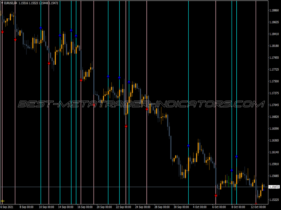Select the current price tag 1.15472
The image size is (281, 210).
[274, 187]
